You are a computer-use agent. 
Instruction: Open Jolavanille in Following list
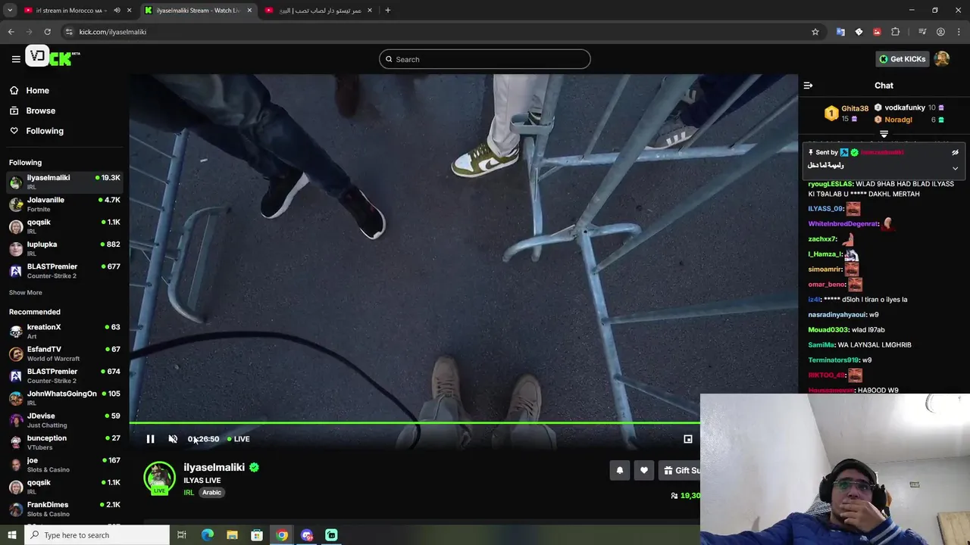[64, 204]
